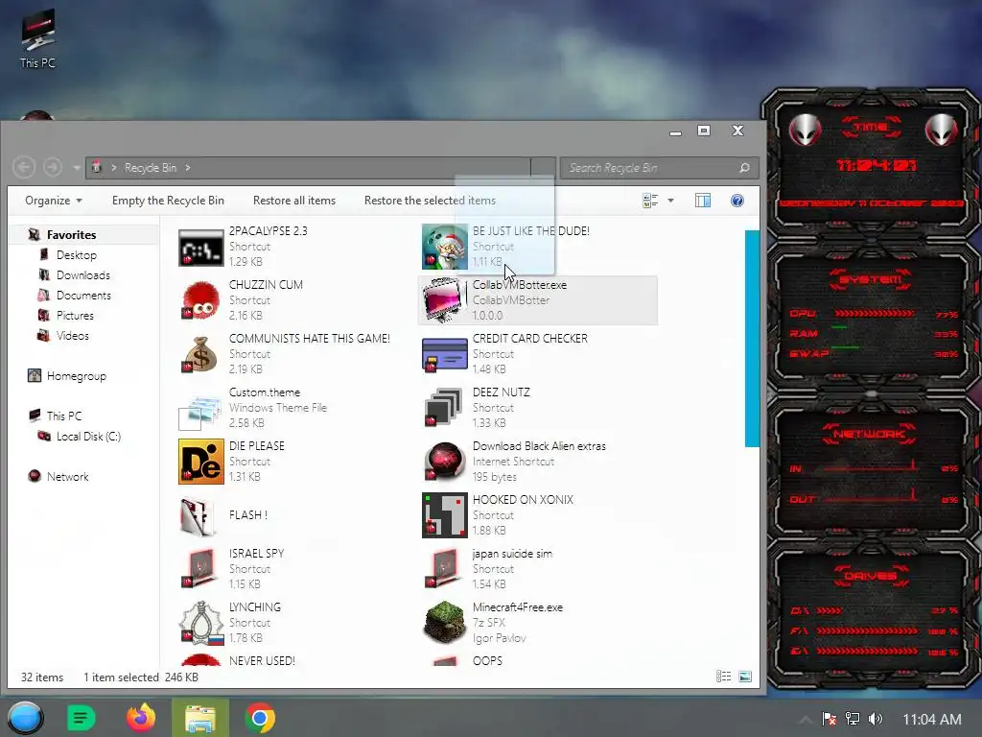The height and width of the screenshot is (737, 982).
Task: Open the 2PACALYPSE 2.3 shortcut icon
Action: pos(201,248)
